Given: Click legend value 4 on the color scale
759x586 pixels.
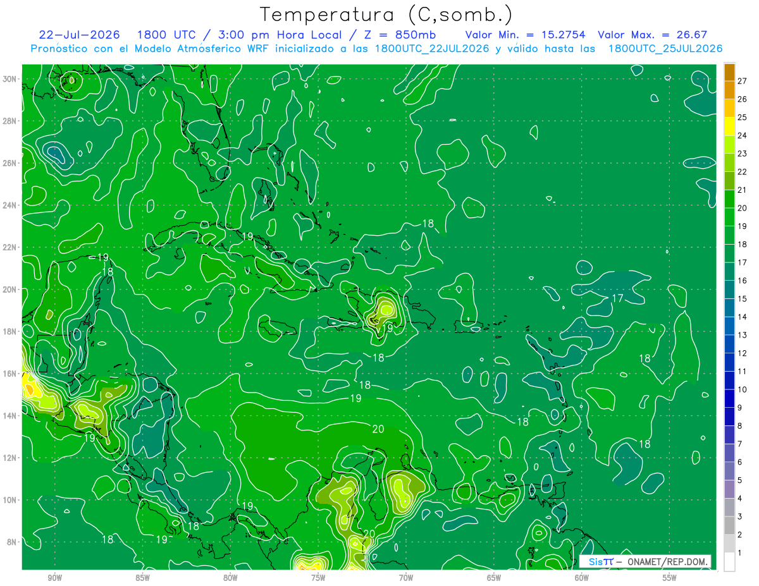Looking at the screenshot, I should 740,499.
